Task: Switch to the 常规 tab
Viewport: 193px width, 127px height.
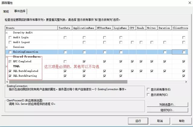Action: click(x=6, y=11)
